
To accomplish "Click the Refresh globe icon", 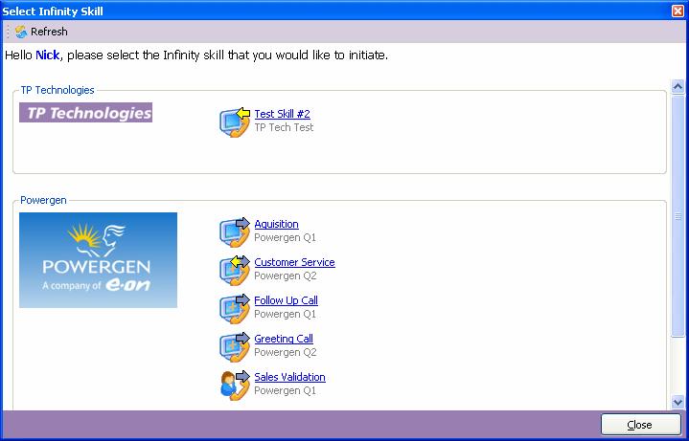I will click(x=21, y=32).
